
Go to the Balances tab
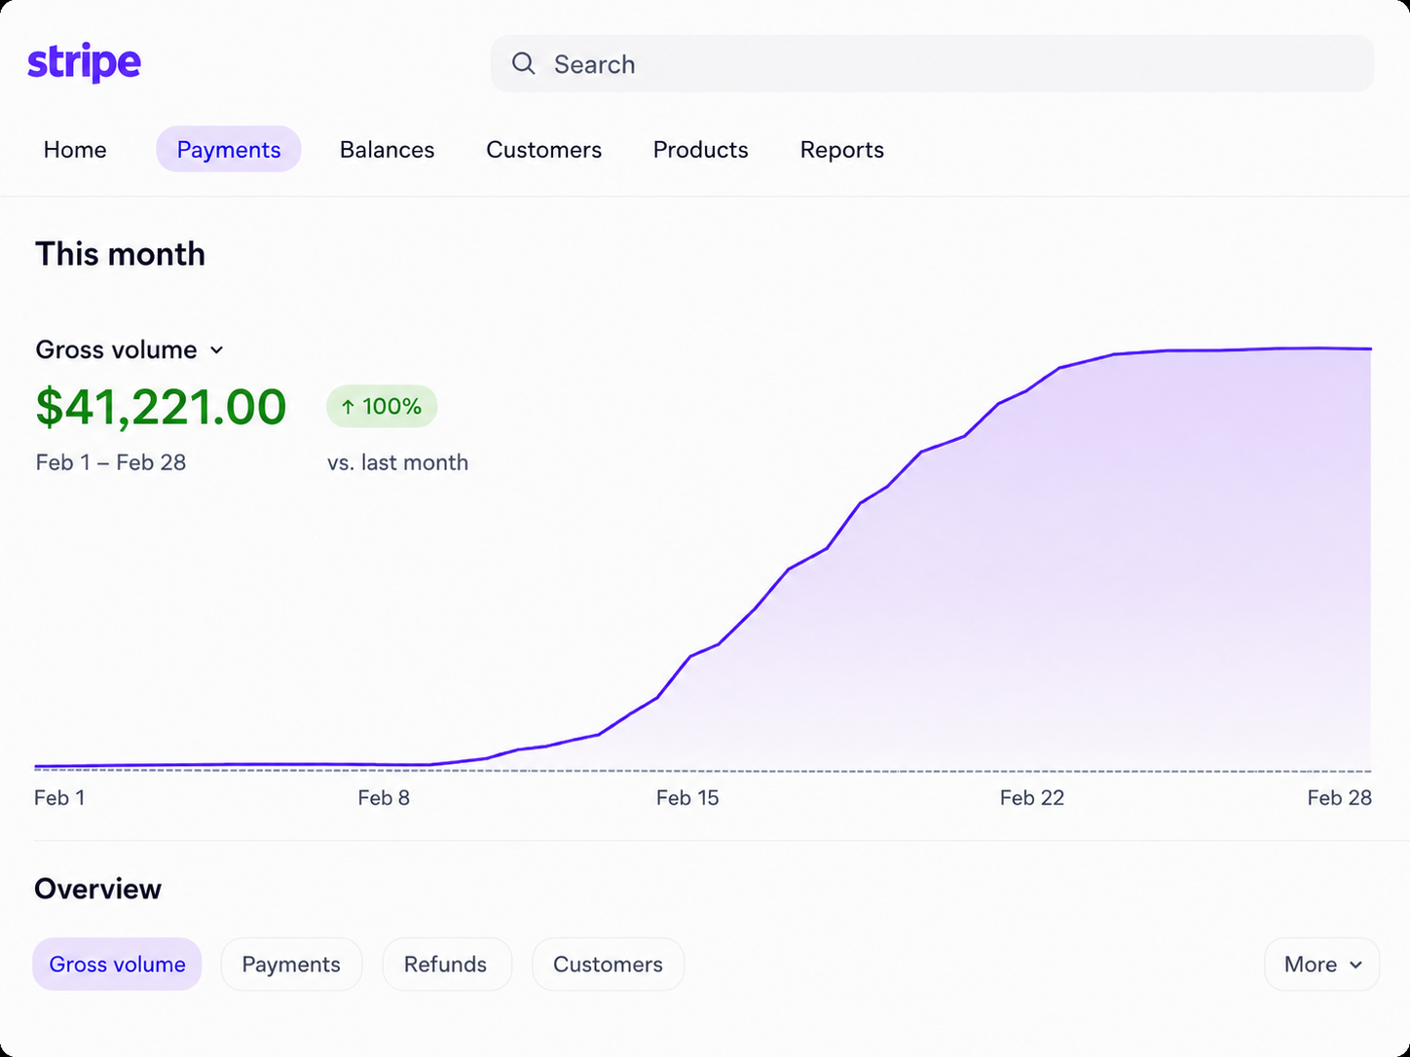tap(387, 150)
